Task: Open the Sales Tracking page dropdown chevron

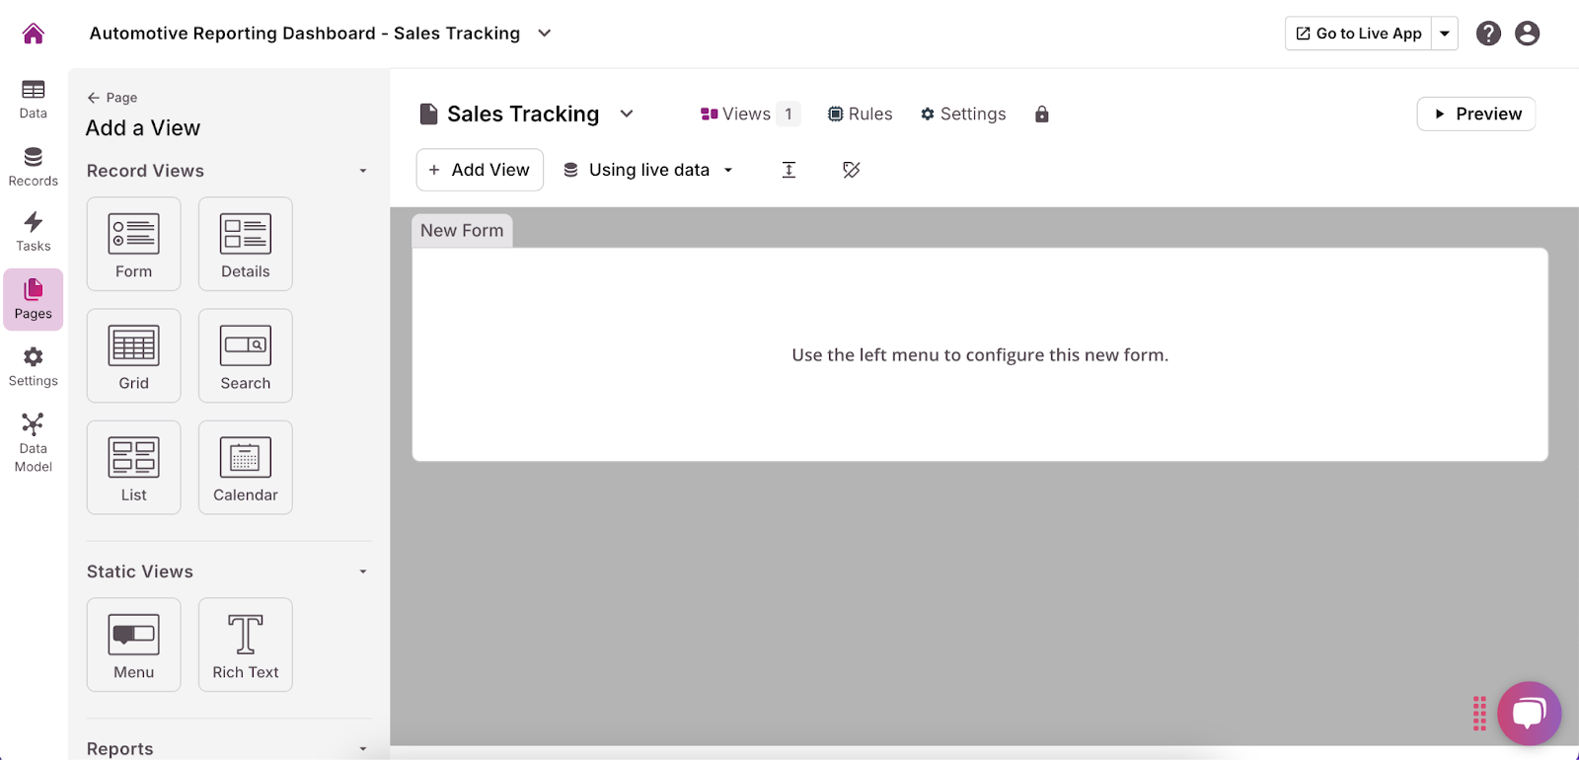Action: [x=627, y=114]
